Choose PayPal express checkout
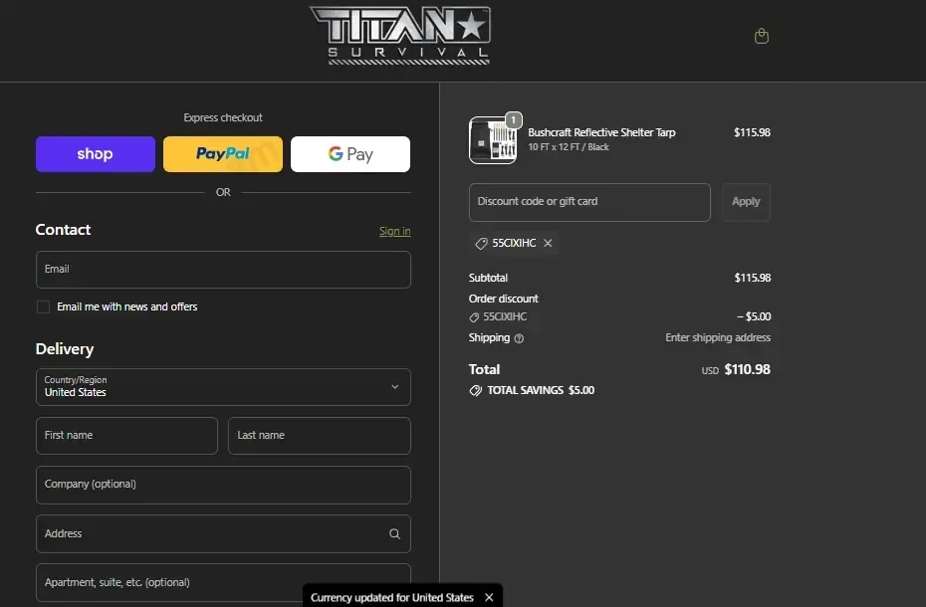This screenshot has width=926, height=607. [x=223, y=154]
